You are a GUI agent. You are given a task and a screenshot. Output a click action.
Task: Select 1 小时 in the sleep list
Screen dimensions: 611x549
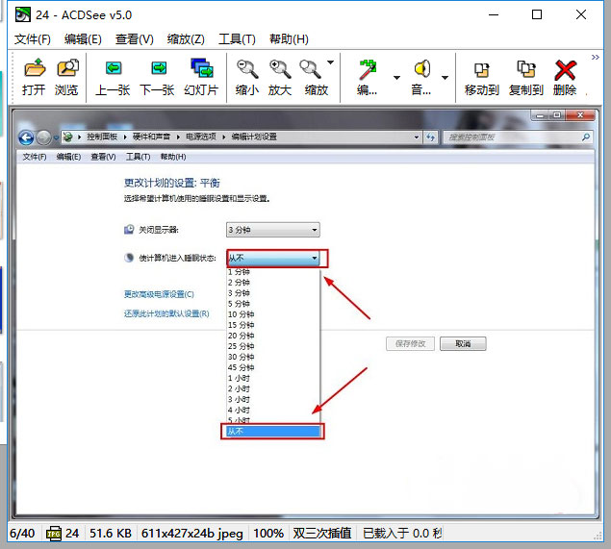click(273, 378)
